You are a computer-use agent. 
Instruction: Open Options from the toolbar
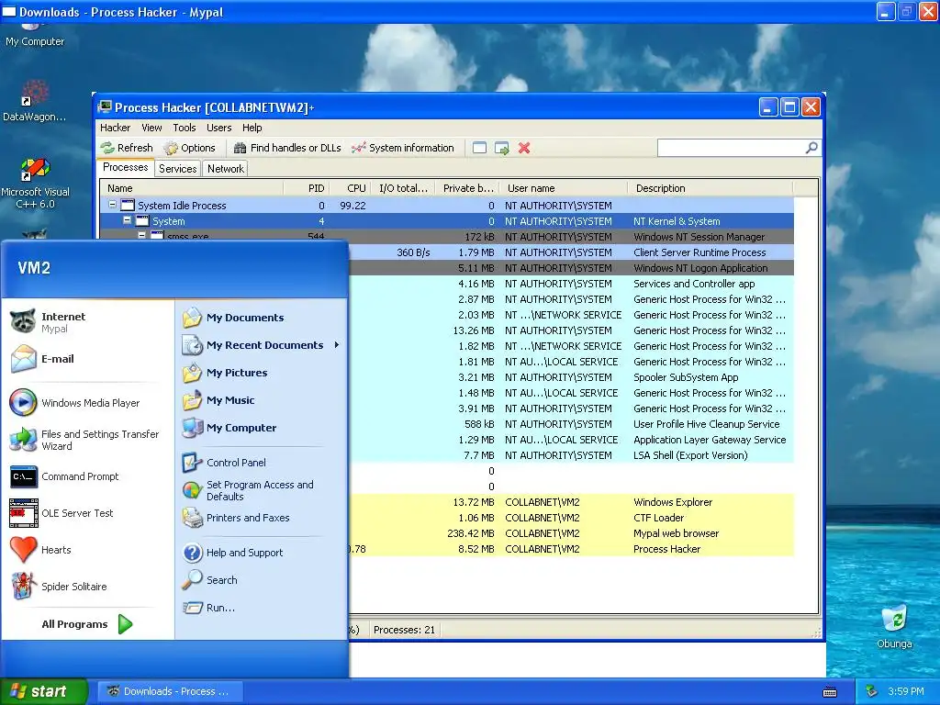pos(189,148)
